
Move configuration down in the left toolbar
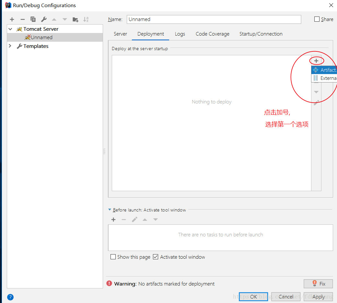click(65, 19)
